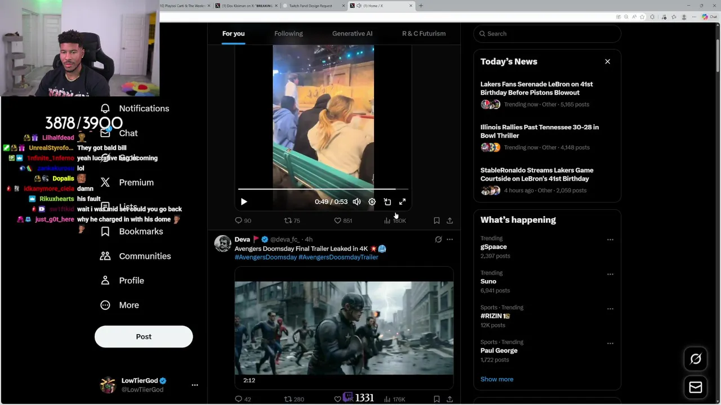The image size is (721, 405).
Task: Switch to the For you tab
Action: click(233, 34)
